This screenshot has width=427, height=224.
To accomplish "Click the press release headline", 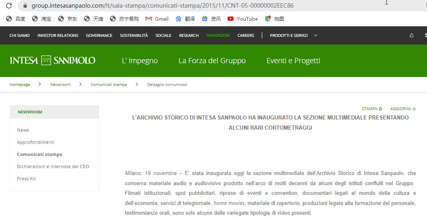I will [x=270, y=123].
